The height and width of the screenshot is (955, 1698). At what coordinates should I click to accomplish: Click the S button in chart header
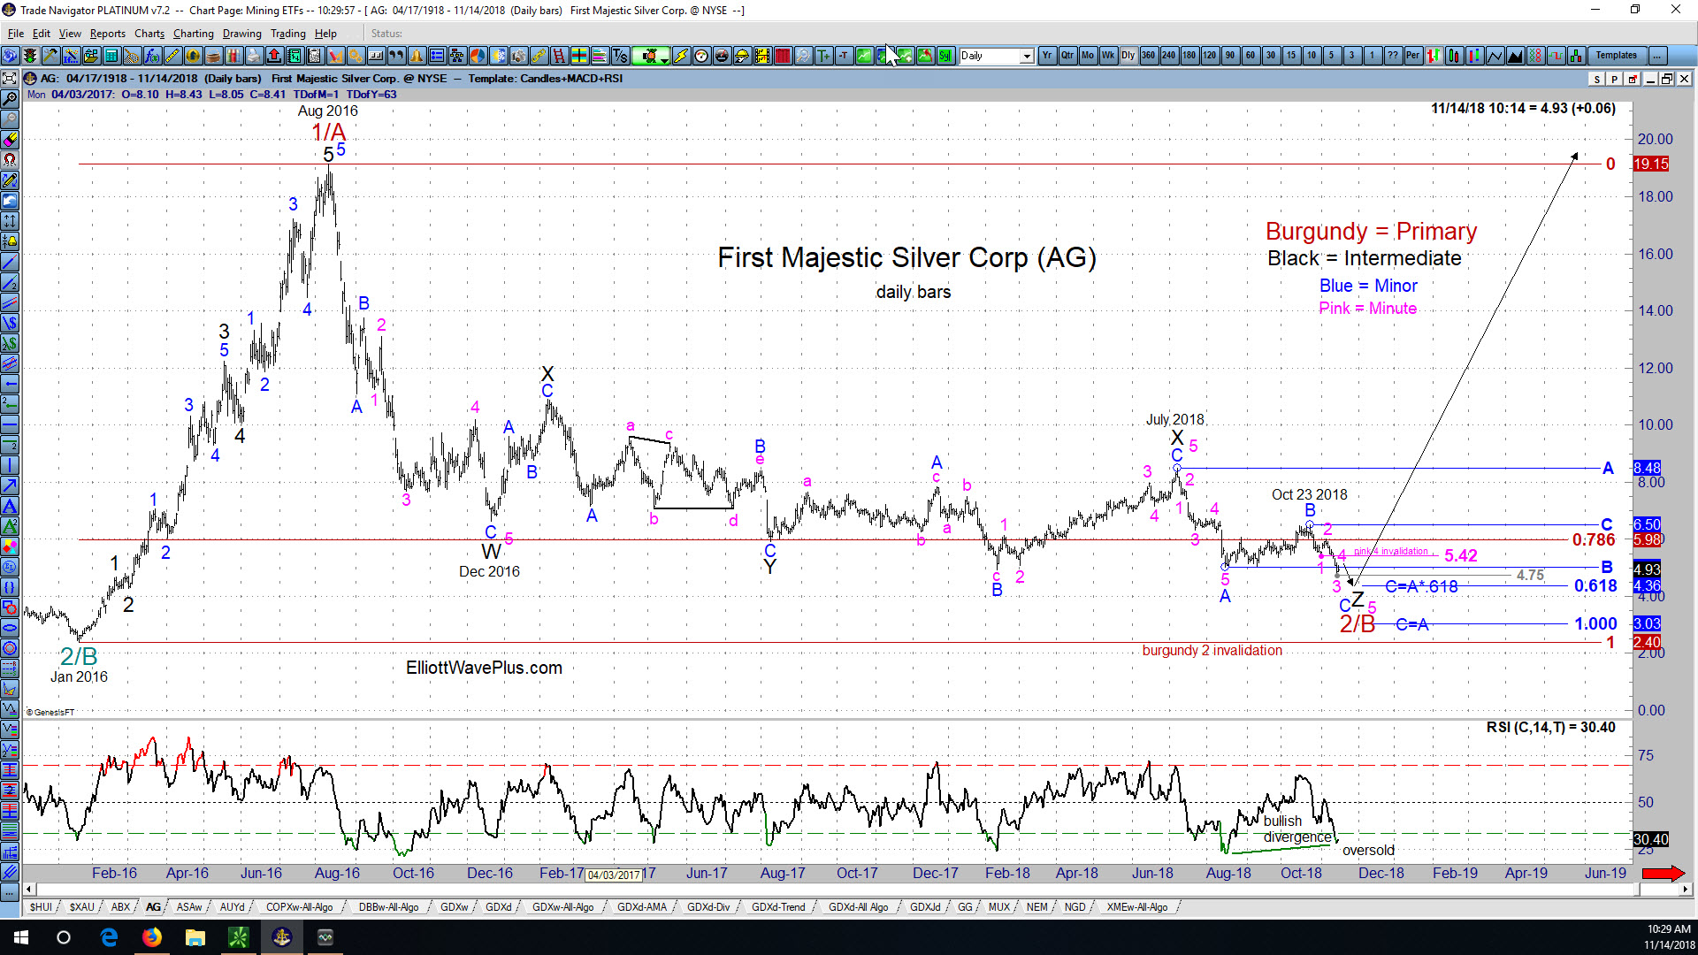tap(1597, 80)
